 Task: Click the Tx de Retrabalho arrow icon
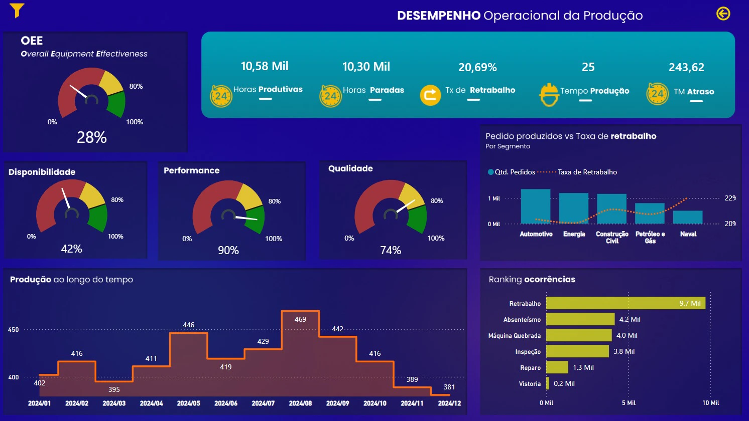pos(430,95)
